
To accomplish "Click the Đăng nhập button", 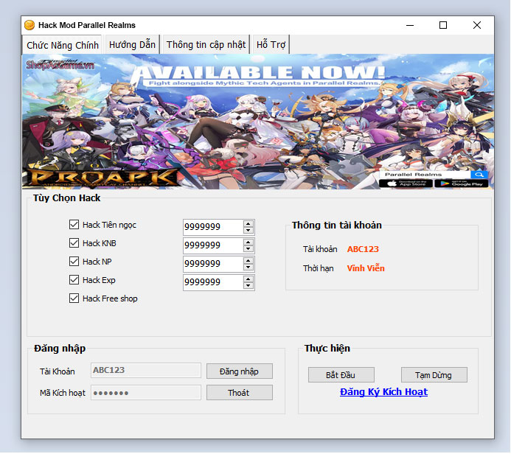I will 240,371.
